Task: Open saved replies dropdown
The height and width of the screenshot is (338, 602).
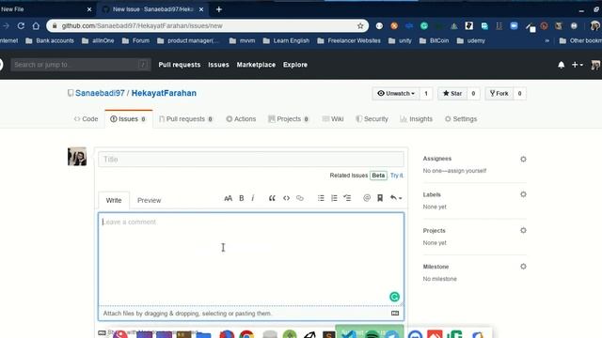Action: pyautogui.click(x=396, y=198)
